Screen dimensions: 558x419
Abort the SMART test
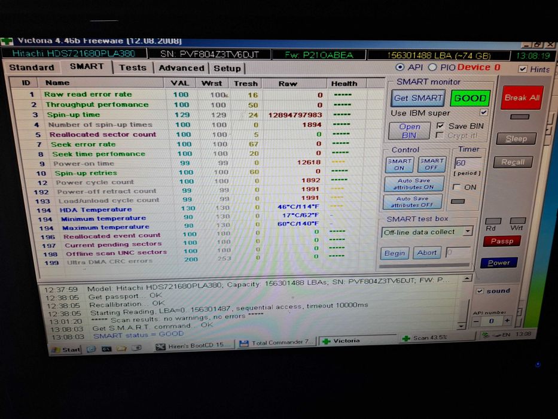426,253
